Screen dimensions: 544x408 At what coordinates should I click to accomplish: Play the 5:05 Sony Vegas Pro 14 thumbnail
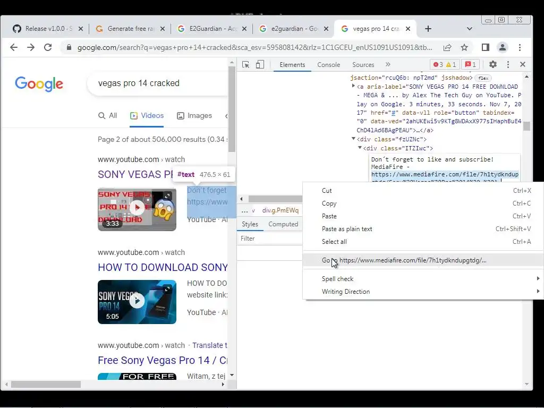tap(137, 302)
